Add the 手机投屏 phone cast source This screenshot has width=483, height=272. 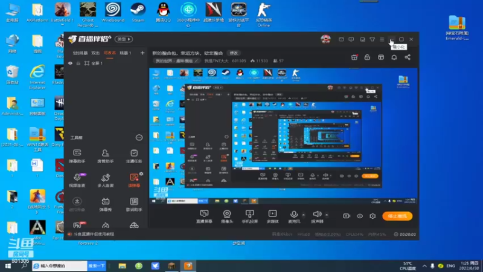[x=250, y=216]
